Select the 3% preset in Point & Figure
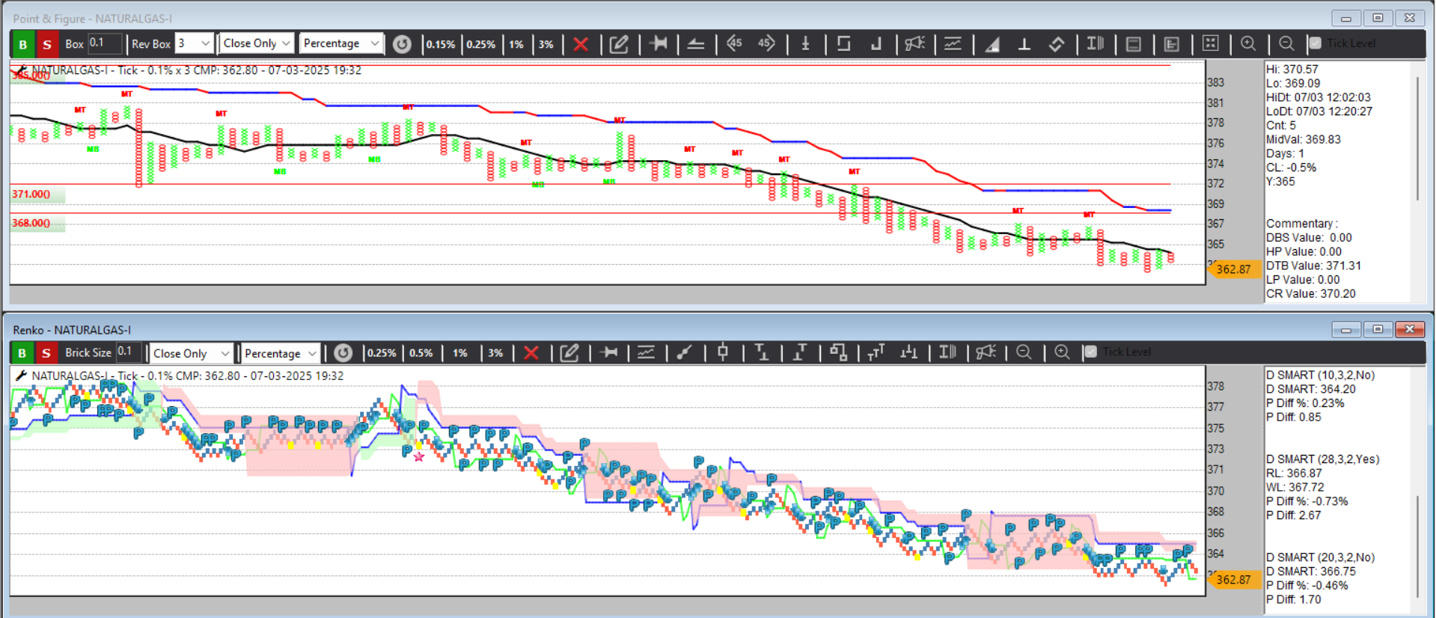The width and height of the screenshot is (1436, 618). pos(546,44)
